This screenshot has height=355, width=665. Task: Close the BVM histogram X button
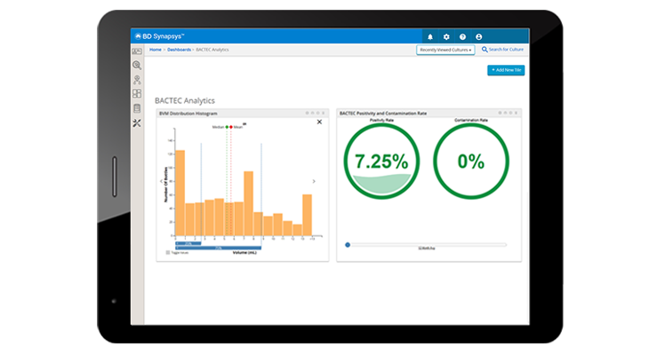point(319,122)
